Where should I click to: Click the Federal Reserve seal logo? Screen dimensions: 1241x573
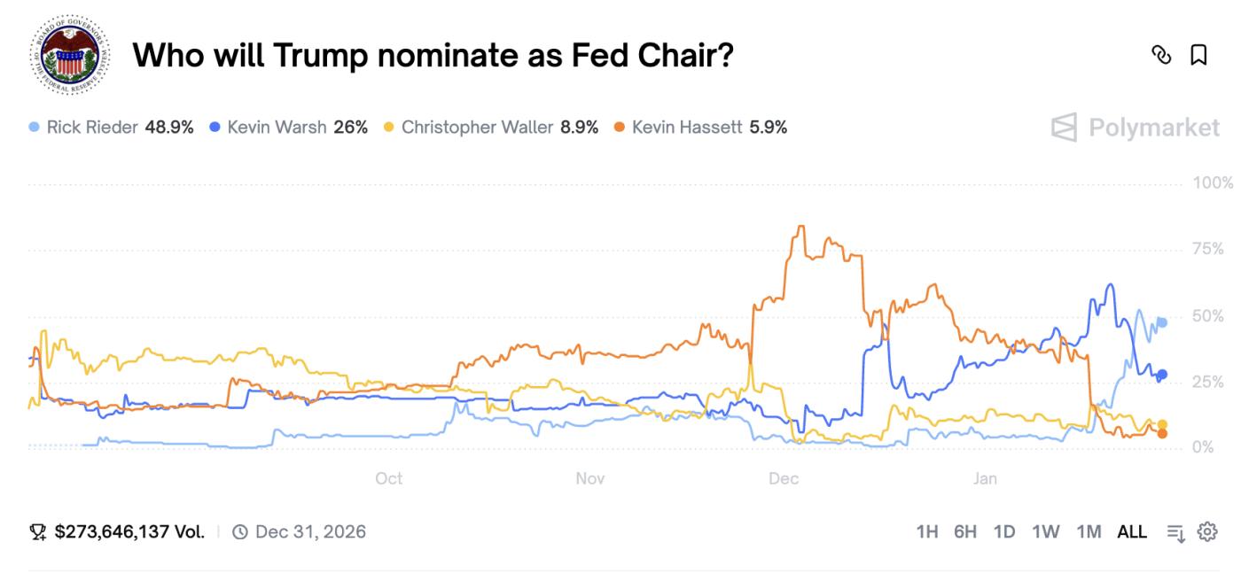(70, 56)
